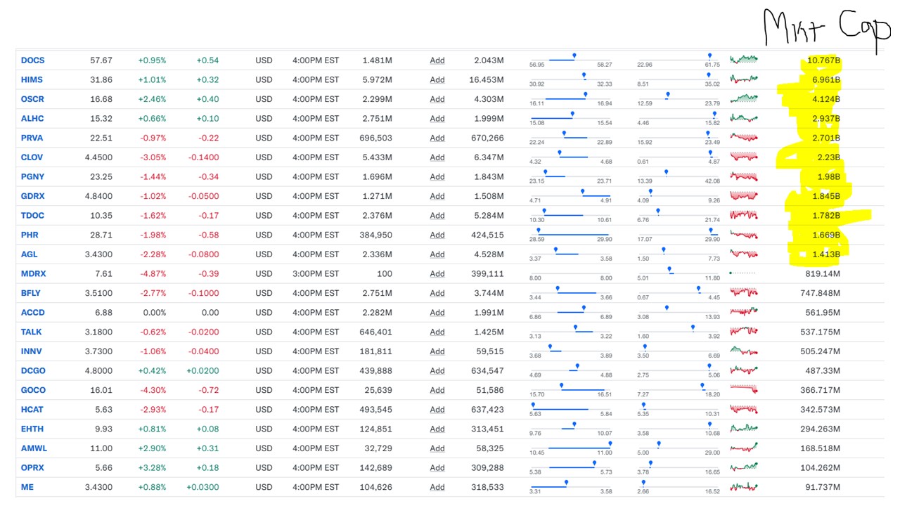Viewport: 900px width, 506px height.
Task: Open the HCAT ticker link
Action: 32,410
